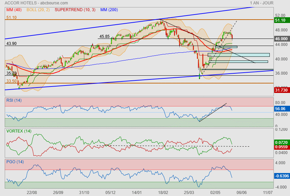Click the 14/01 date on time axis
290x196 pixels.
(x=137, y=193)
